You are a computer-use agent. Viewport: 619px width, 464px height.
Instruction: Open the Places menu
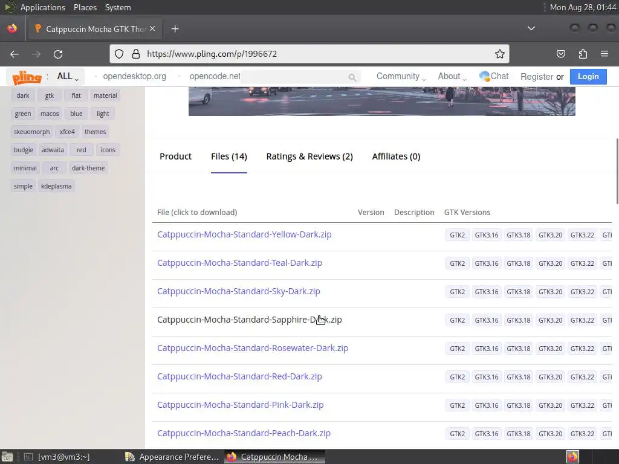[85, 7]
